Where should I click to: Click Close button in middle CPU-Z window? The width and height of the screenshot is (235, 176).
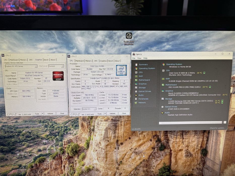pyautogui.click(x=124, y=113)
